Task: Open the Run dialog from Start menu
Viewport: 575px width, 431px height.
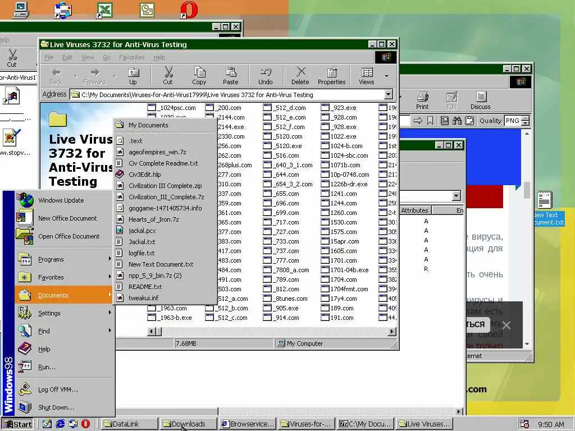Action: coord(47,367)
